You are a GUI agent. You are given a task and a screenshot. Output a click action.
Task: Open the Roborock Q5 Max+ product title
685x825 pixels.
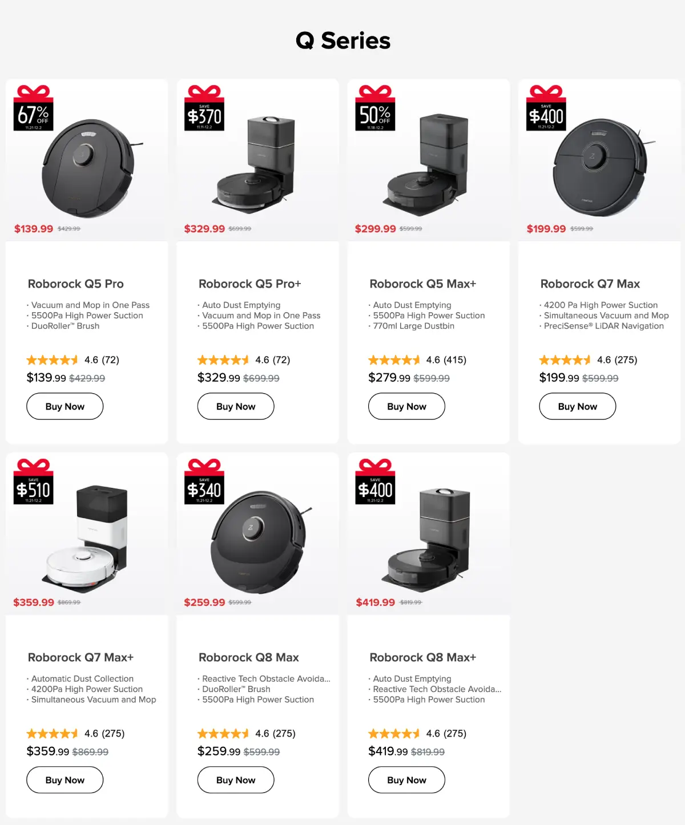422,284
